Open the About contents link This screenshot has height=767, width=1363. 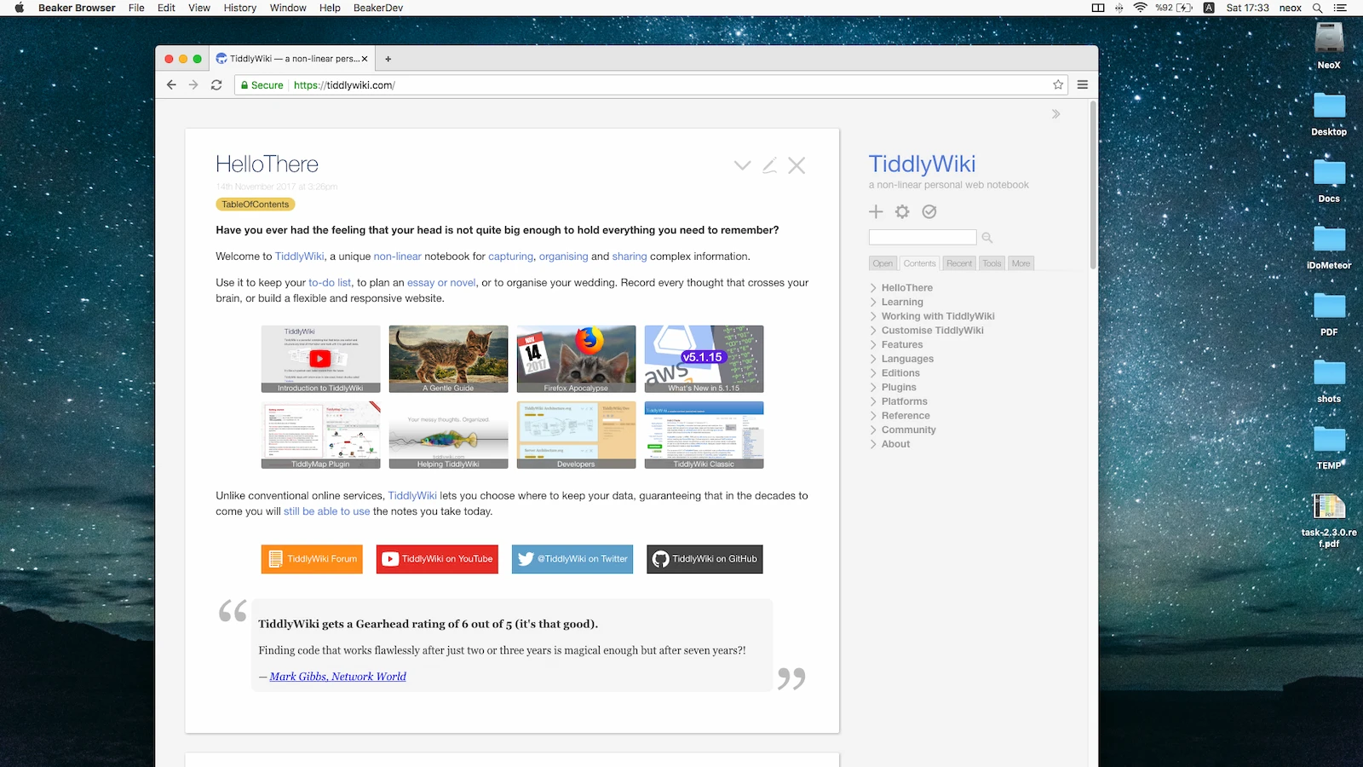[x=895, y=444]
